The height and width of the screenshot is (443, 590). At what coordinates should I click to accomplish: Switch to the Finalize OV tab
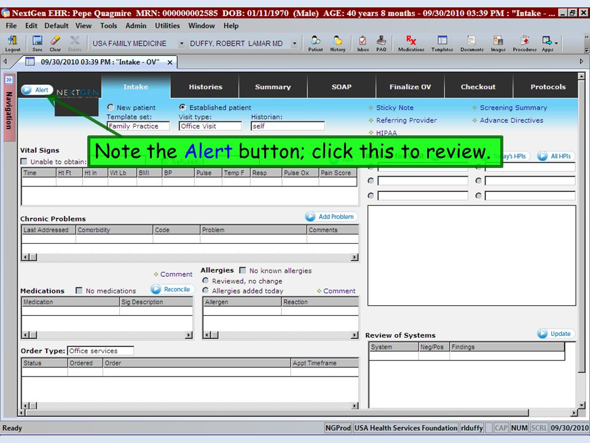(x=410, y=87)
